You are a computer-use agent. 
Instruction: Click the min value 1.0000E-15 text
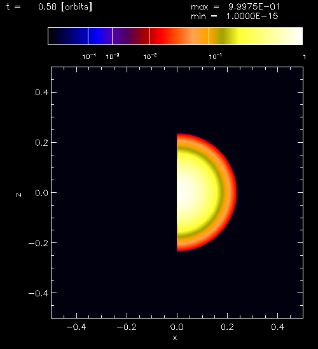(252, 16)
